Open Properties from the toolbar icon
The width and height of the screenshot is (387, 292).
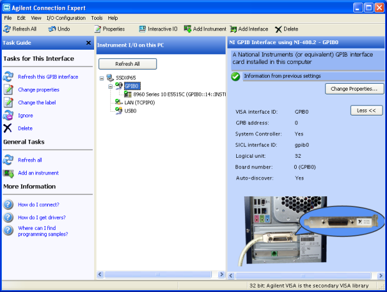pos(98,29)
